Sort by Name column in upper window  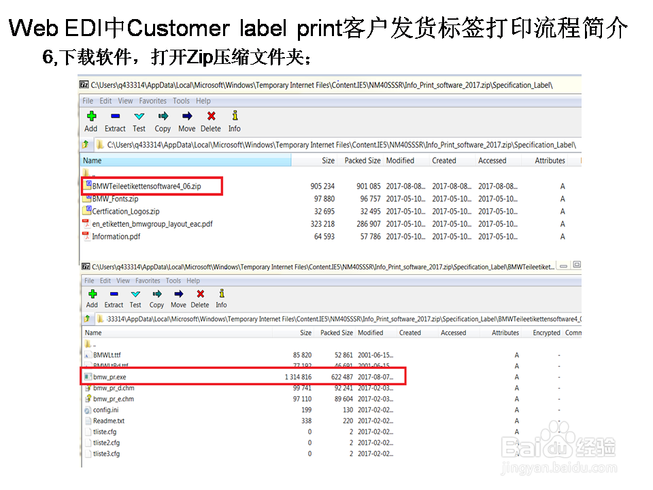pyautogui.click(x=185, y=161)
